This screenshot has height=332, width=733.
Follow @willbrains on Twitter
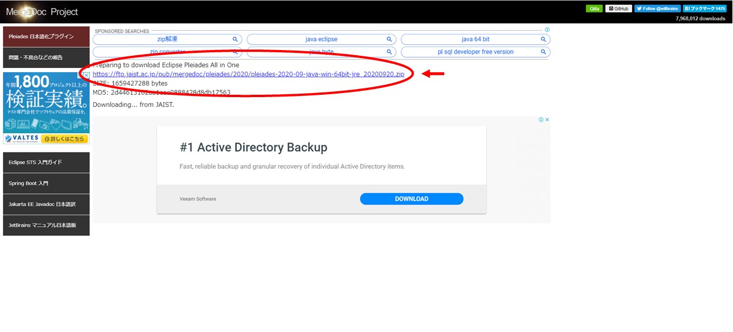657,9
